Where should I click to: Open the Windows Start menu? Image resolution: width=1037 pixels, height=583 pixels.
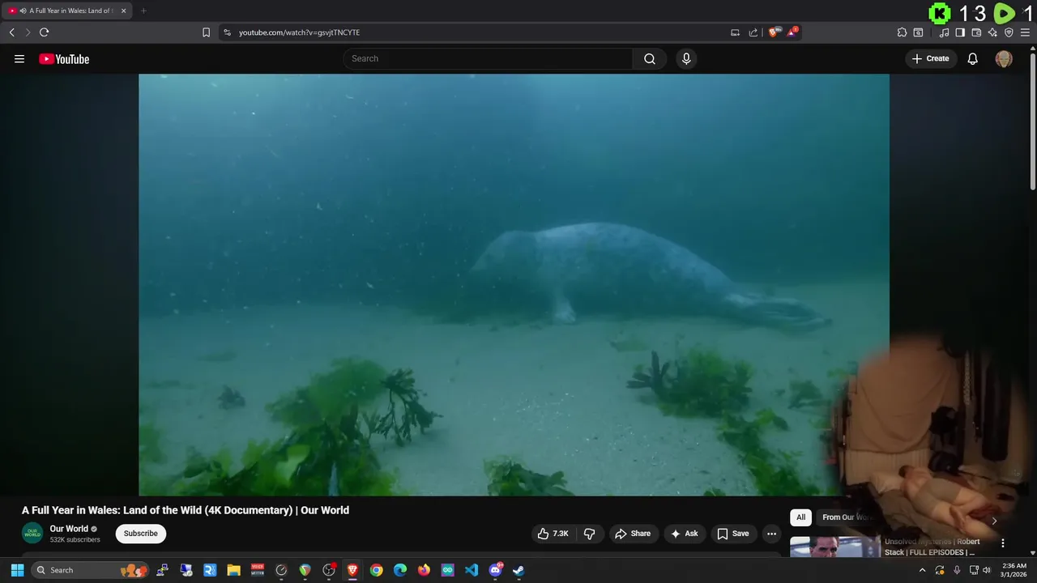tap(17, 570)
